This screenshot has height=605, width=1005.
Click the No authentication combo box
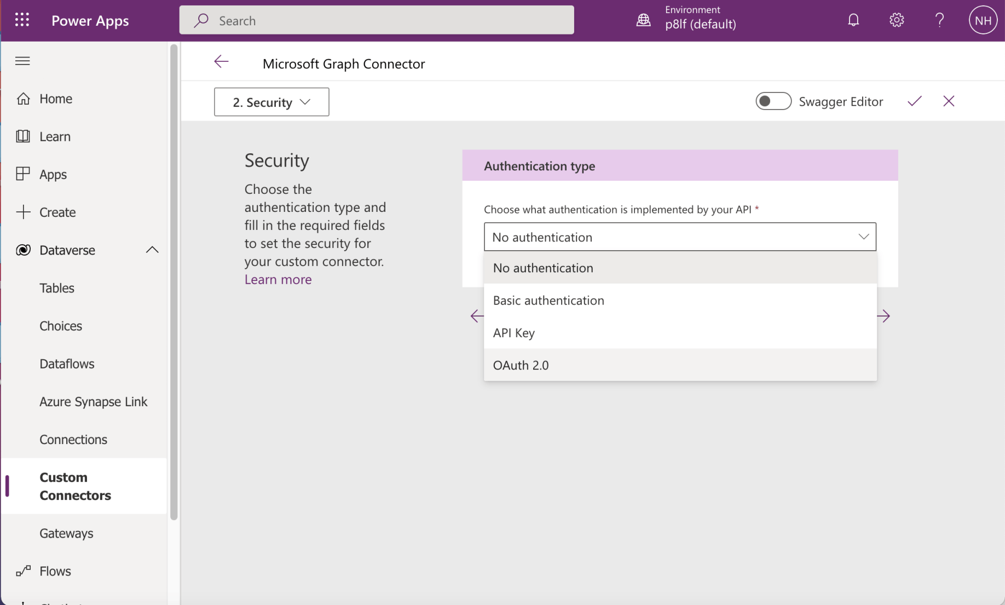click(x=679, y=237)
